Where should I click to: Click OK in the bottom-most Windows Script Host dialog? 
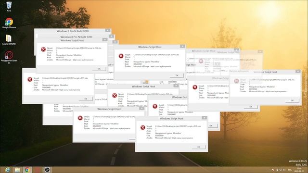(x=199, y=147)
